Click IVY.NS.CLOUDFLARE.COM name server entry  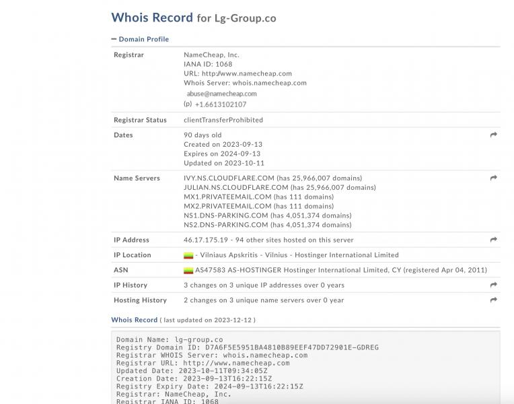(x=272, y=178)
